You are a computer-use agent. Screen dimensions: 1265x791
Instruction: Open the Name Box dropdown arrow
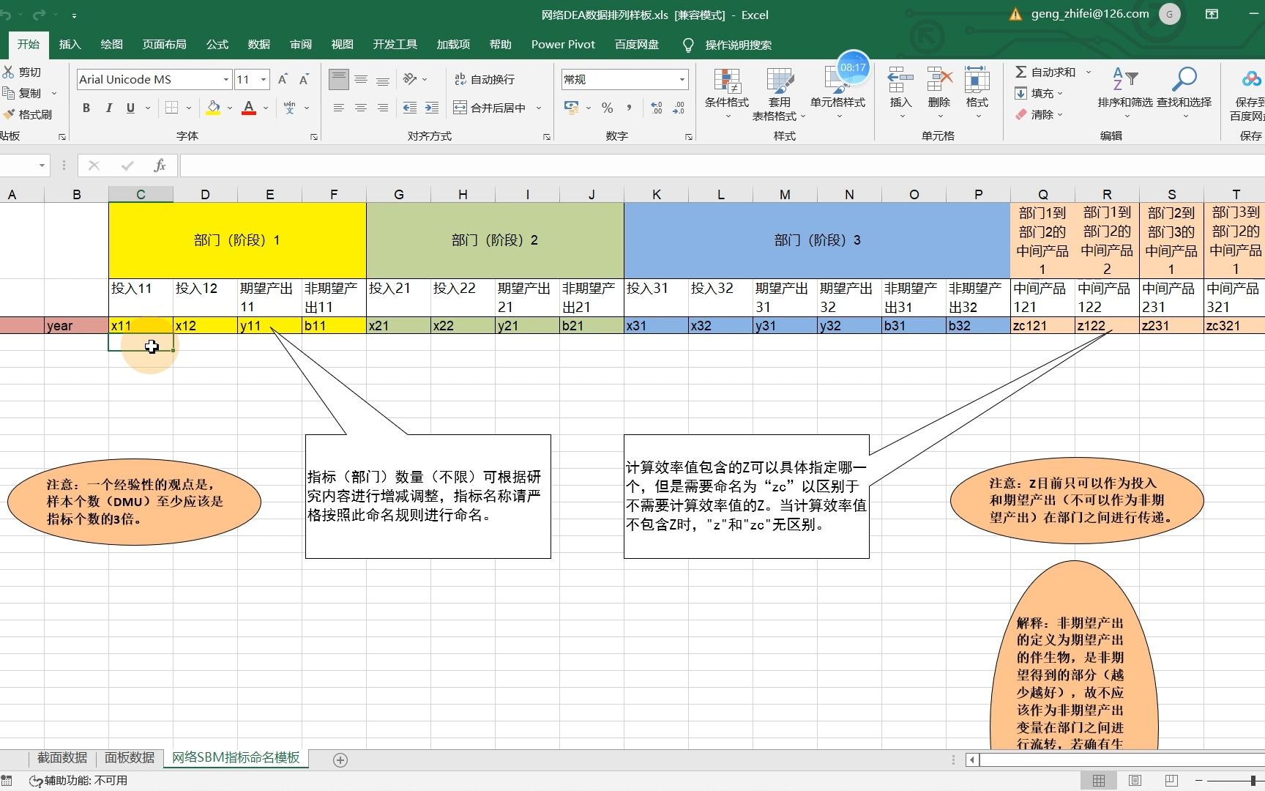click(42, 166)
